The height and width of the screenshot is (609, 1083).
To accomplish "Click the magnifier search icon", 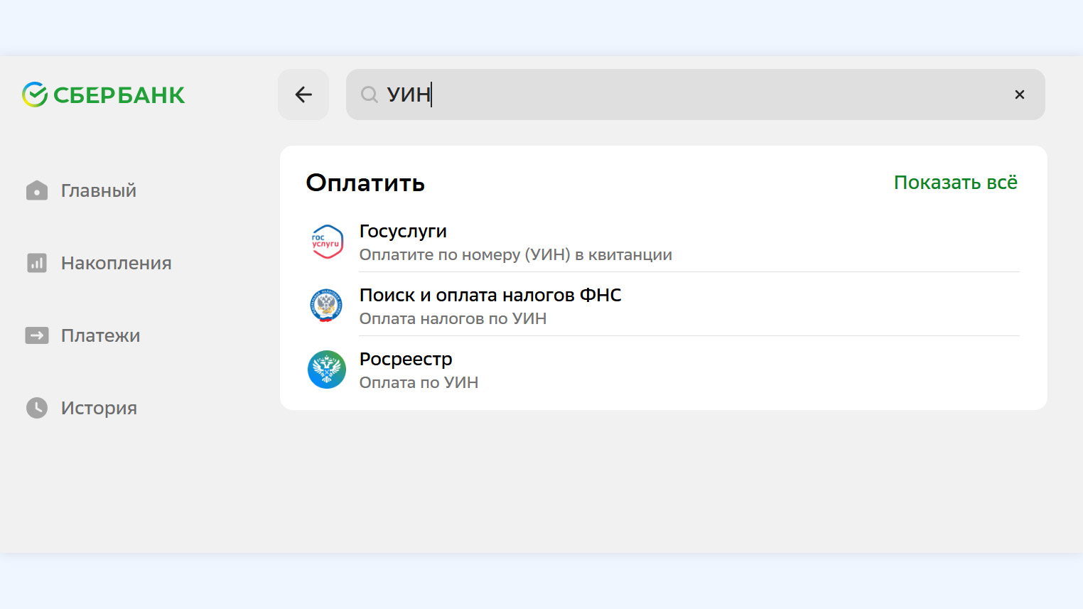I will pyautogui.click(x=369, y=95).
